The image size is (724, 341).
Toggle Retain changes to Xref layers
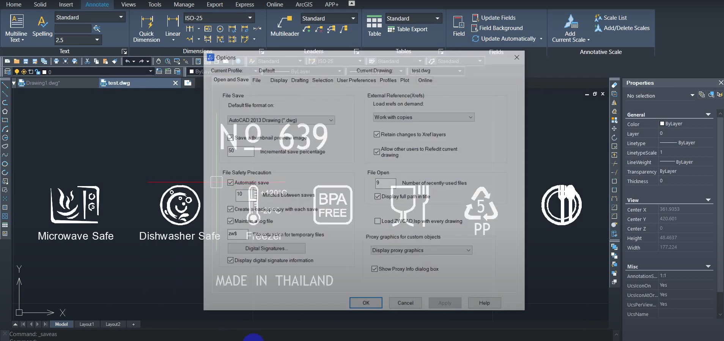[x=377, y=134]
